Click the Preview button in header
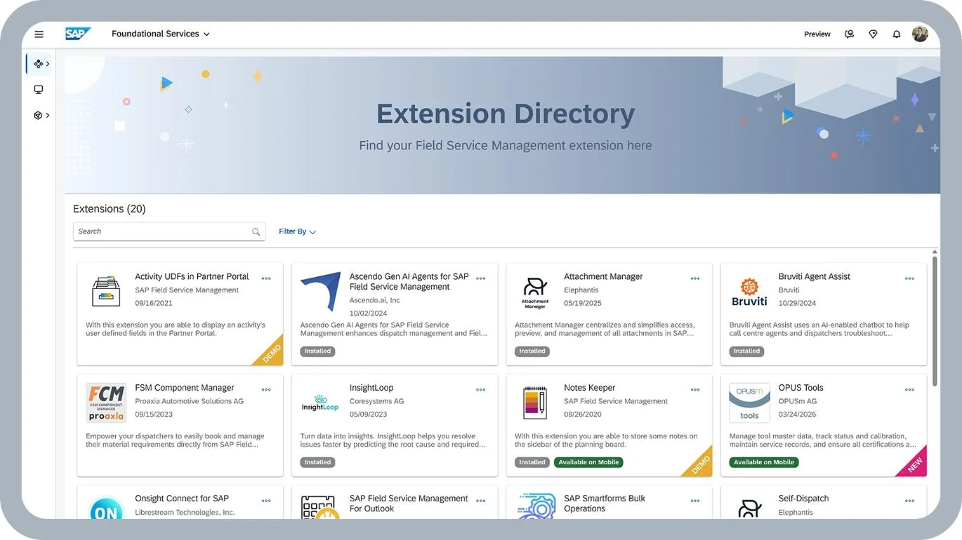The image size is (962, 540). pos(817,34)
